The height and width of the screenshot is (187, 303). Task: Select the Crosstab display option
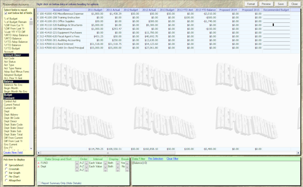[6, 169]
